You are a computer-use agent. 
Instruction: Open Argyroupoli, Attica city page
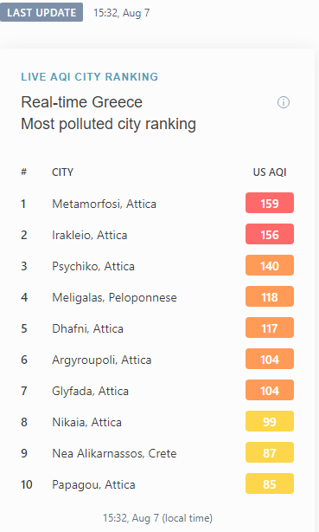(102, 360)
